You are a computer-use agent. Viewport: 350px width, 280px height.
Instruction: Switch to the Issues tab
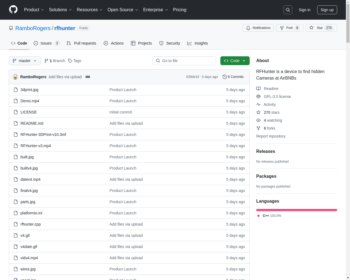click(x=46, y=43)
